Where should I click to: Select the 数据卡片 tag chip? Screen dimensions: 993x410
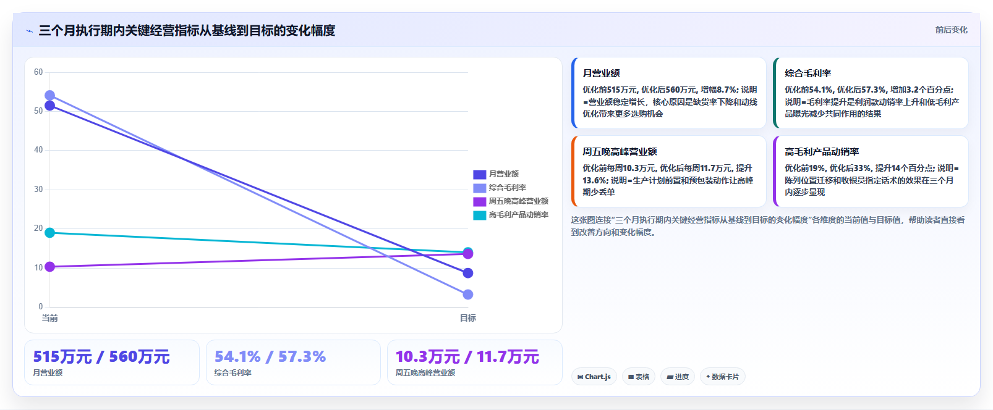coord(722,377)
